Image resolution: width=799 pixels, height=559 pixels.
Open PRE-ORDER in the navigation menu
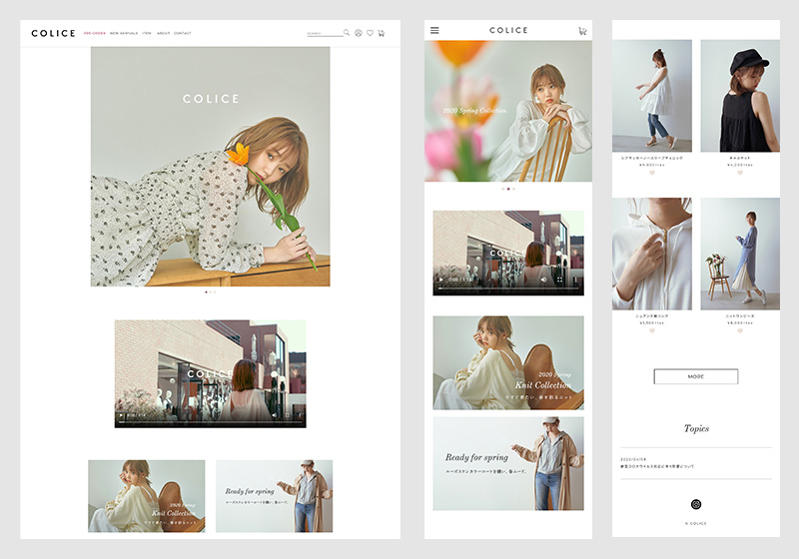pos(95,33)
